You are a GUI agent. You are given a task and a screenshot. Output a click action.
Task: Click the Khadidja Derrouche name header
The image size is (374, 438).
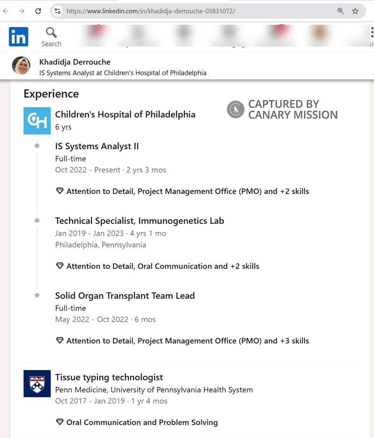click(75, 62)
